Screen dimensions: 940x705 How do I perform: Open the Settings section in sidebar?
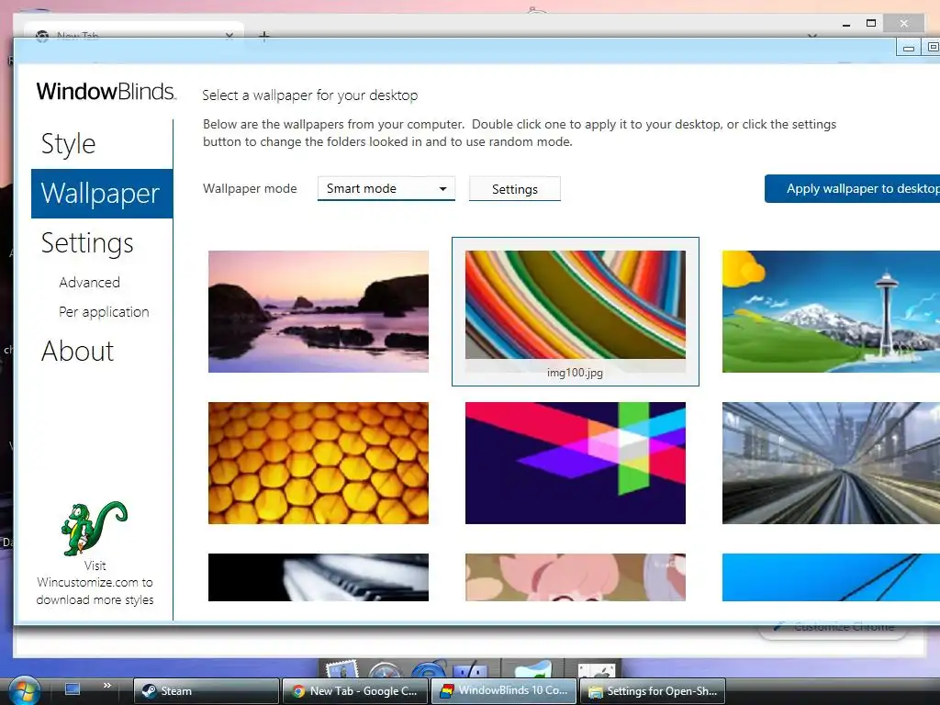[x=87, y=242]
